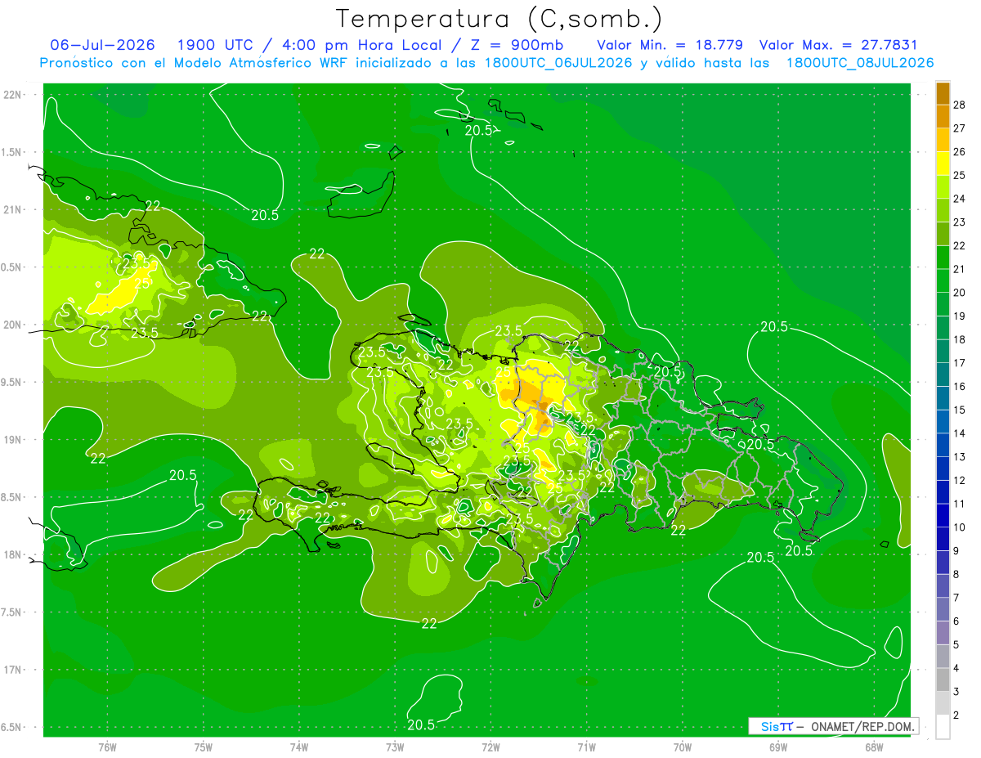Click the dark blue colorbar swatch between 10 and 11
The image size is (981, 758).
tap(943, 515)
